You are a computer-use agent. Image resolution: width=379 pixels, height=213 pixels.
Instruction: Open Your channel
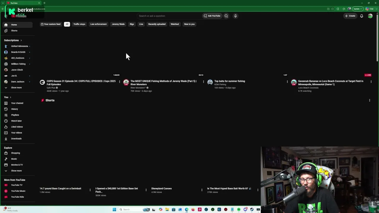click(x=18, y=103)
